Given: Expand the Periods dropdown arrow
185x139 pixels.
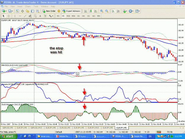Looking at the screenshot, I should [x=133, y=11].
